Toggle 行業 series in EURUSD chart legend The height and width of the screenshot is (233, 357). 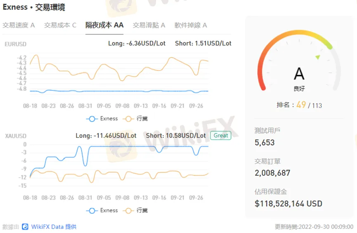pyautogui.click(x=135, y=119)
